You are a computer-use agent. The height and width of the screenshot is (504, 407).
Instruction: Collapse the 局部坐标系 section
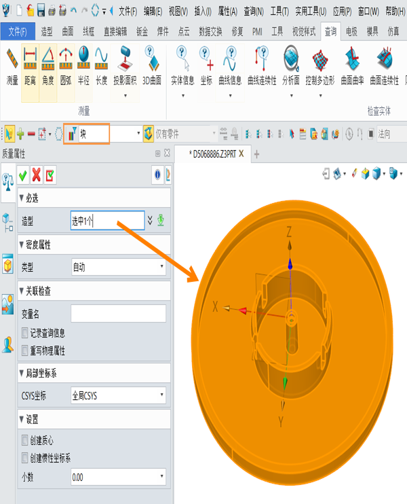coord(22,374)
